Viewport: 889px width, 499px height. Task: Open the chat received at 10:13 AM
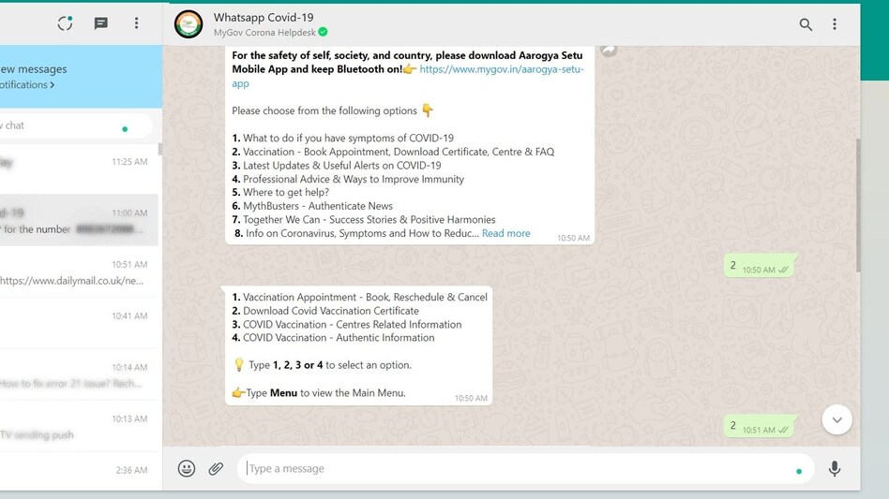tap(79, 426)
